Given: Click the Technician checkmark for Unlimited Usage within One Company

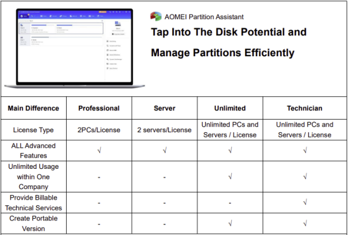Looking at the screenshot, I should click(305, 176).
